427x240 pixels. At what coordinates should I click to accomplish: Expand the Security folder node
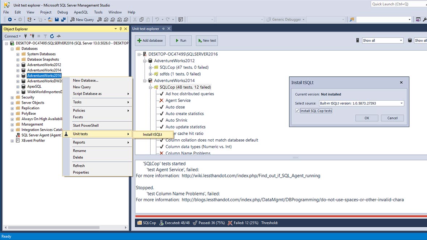coord(12,97)
